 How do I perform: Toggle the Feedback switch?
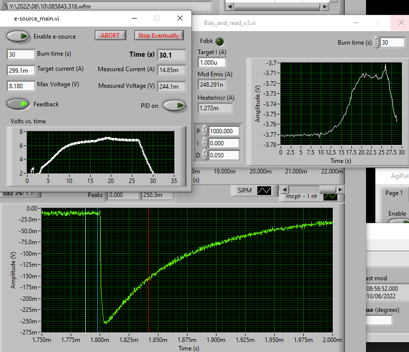tap(18, 104)
